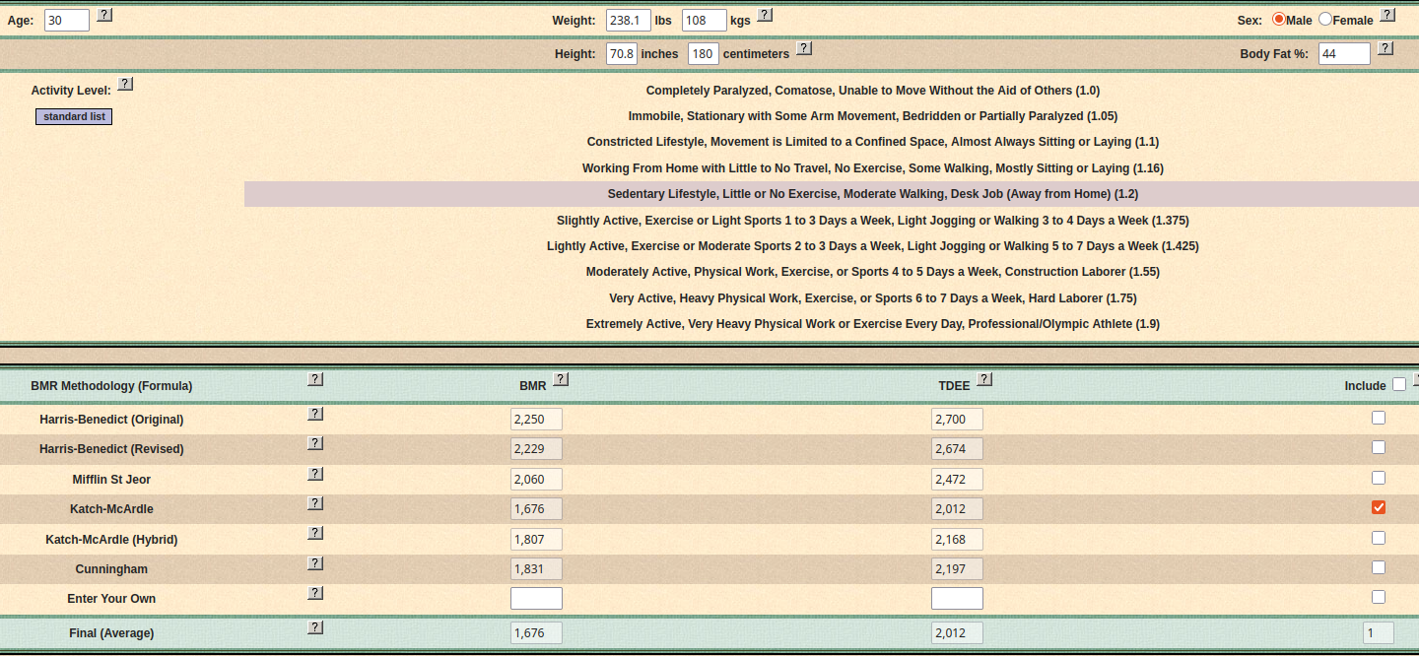Show help for Harris-Benedict (Revised) formula
1419x656 pixels.
(x=315, y=443)
